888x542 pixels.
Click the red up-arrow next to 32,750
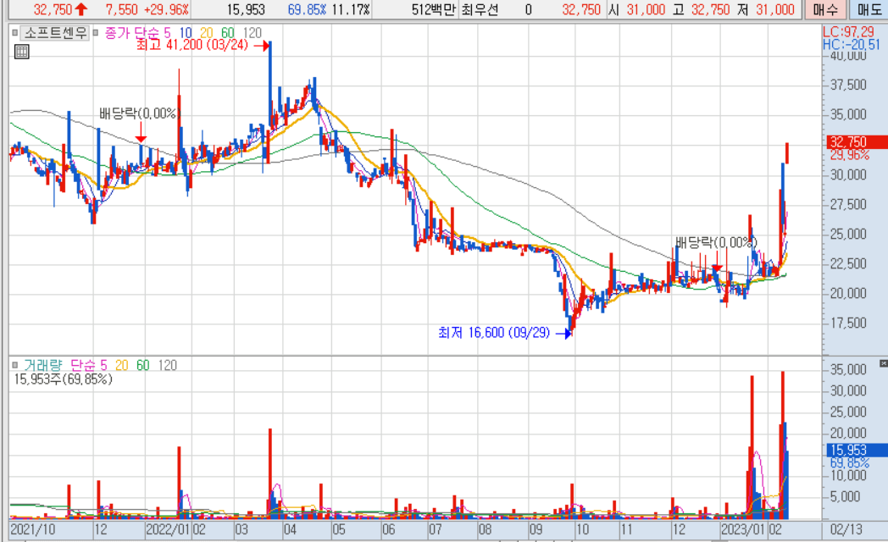(81, 9)
